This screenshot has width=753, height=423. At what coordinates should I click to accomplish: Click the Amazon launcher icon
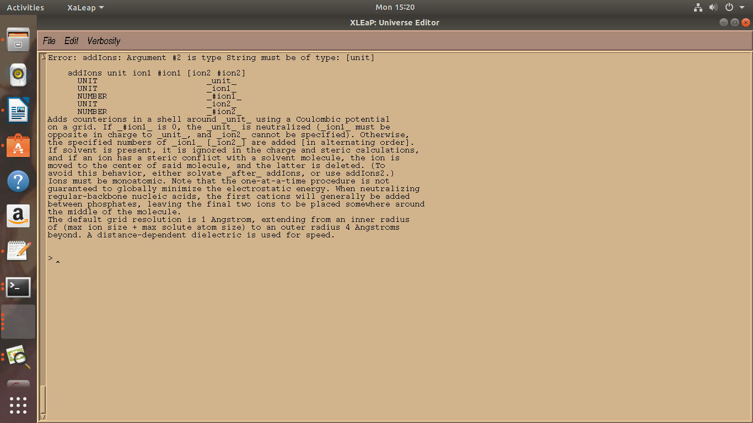[x=18, y=216]
